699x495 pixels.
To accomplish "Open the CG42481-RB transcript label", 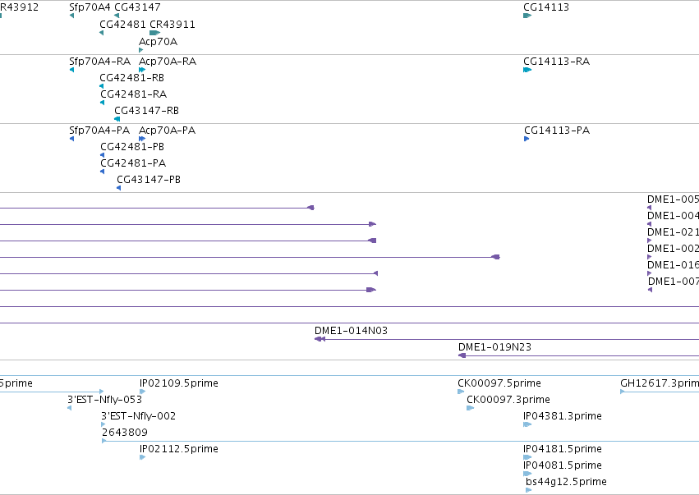I will 132,77.
